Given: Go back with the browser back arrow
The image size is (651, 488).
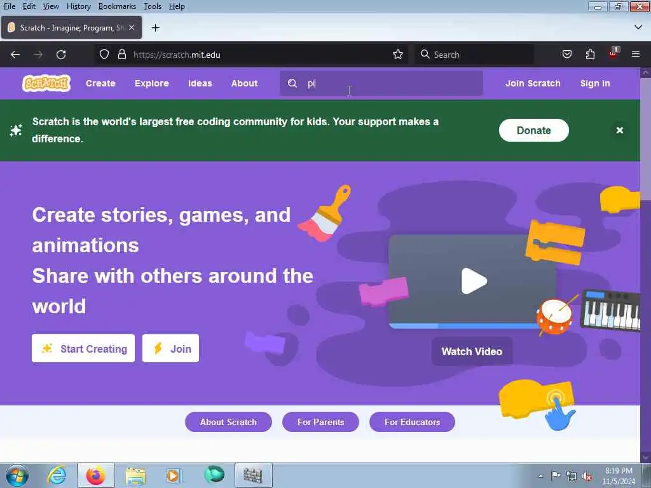Looking at the screenshot, I should pos(15,55).
